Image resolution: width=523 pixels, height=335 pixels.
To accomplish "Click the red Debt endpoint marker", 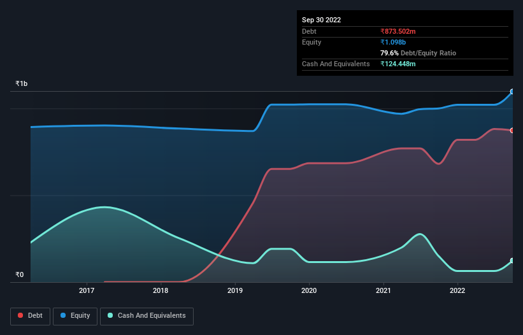I will click(513, 131).
